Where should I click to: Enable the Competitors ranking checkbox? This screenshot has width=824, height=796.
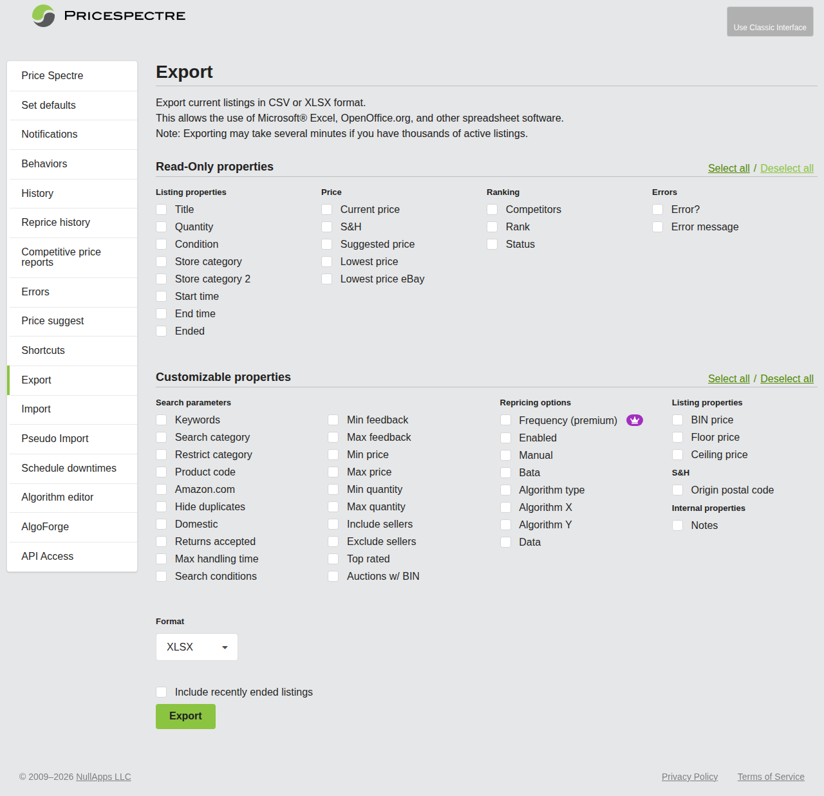point(492,209)
